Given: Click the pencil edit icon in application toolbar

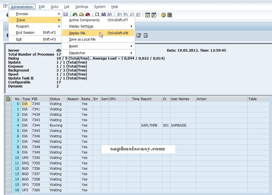Looking at the screenshot, I should point(139,35).
